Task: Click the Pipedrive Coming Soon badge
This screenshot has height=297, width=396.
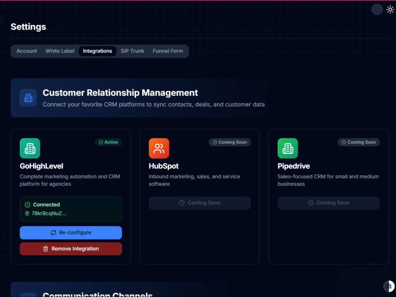Action: (359, 142)
